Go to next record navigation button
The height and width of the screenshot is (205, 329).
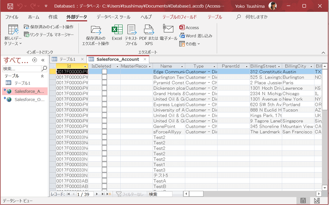(x=97, y=194)
